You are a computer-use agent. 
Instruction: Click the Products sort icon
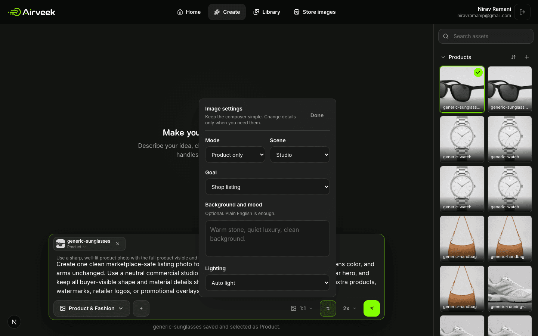click(x=513, y=57)
